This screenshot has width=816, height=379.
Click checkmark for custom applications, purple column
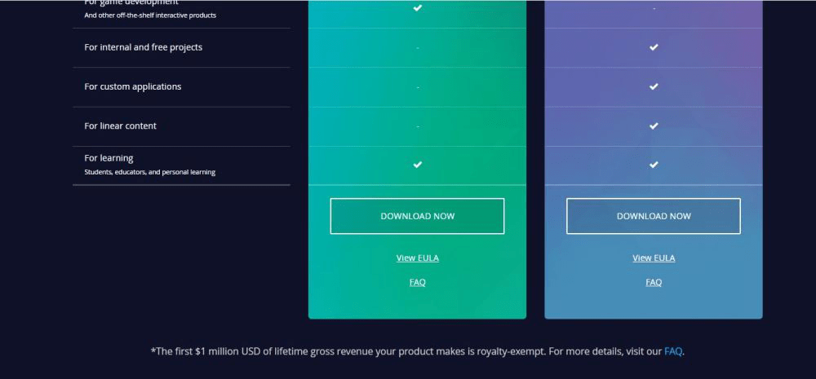point(654,86)
